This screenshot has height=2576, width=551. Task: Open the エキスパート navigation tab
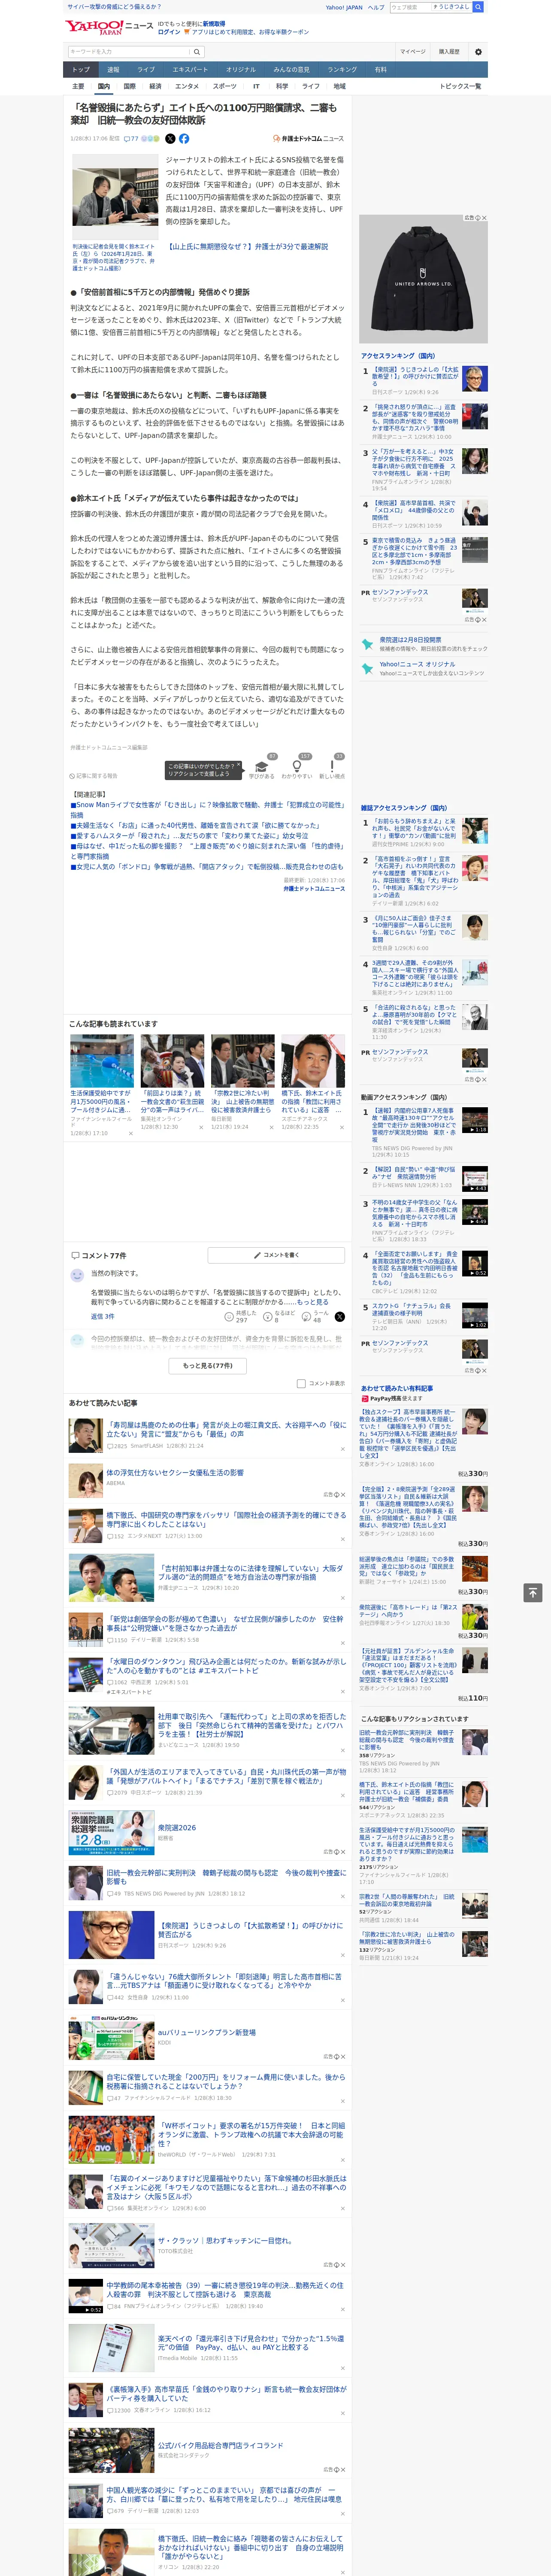pos(190,70)
